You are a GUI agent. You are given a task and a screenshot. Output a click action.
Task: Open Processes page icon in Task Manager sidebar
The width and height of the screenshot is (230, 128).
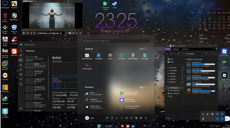tap(21, 55)
